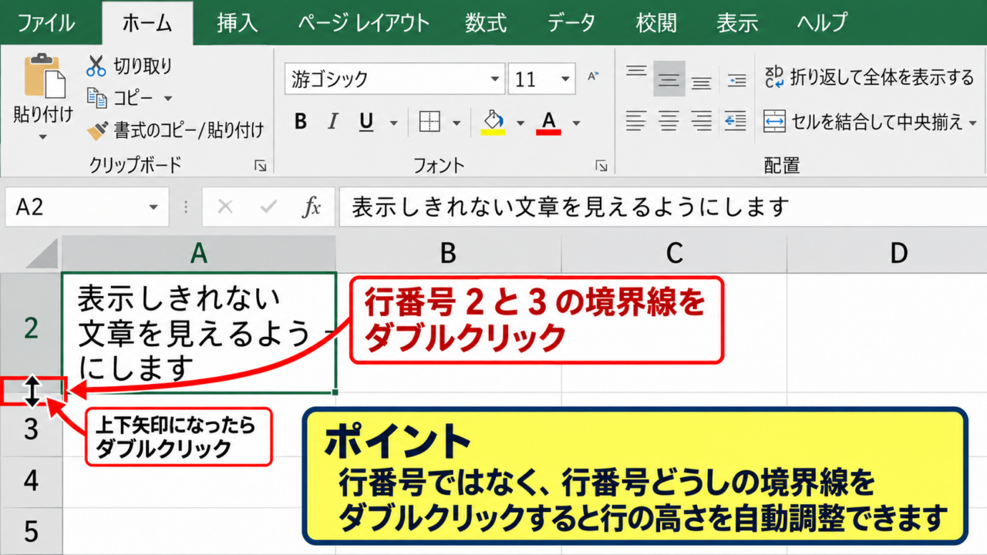Click the formula bar text field
This screenshot has width=987, height=555.
click(x=662, y=207)
